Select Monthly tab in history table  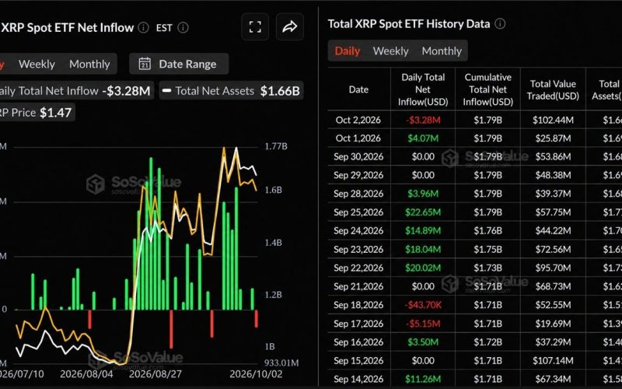[442, 51]
